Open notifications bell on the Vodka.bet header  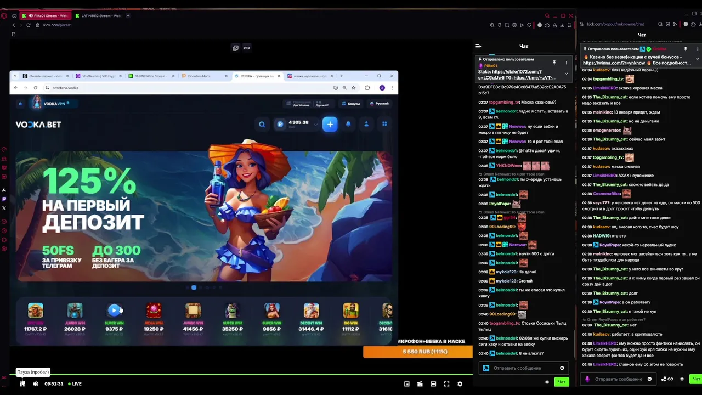click(x=348, y=125)
